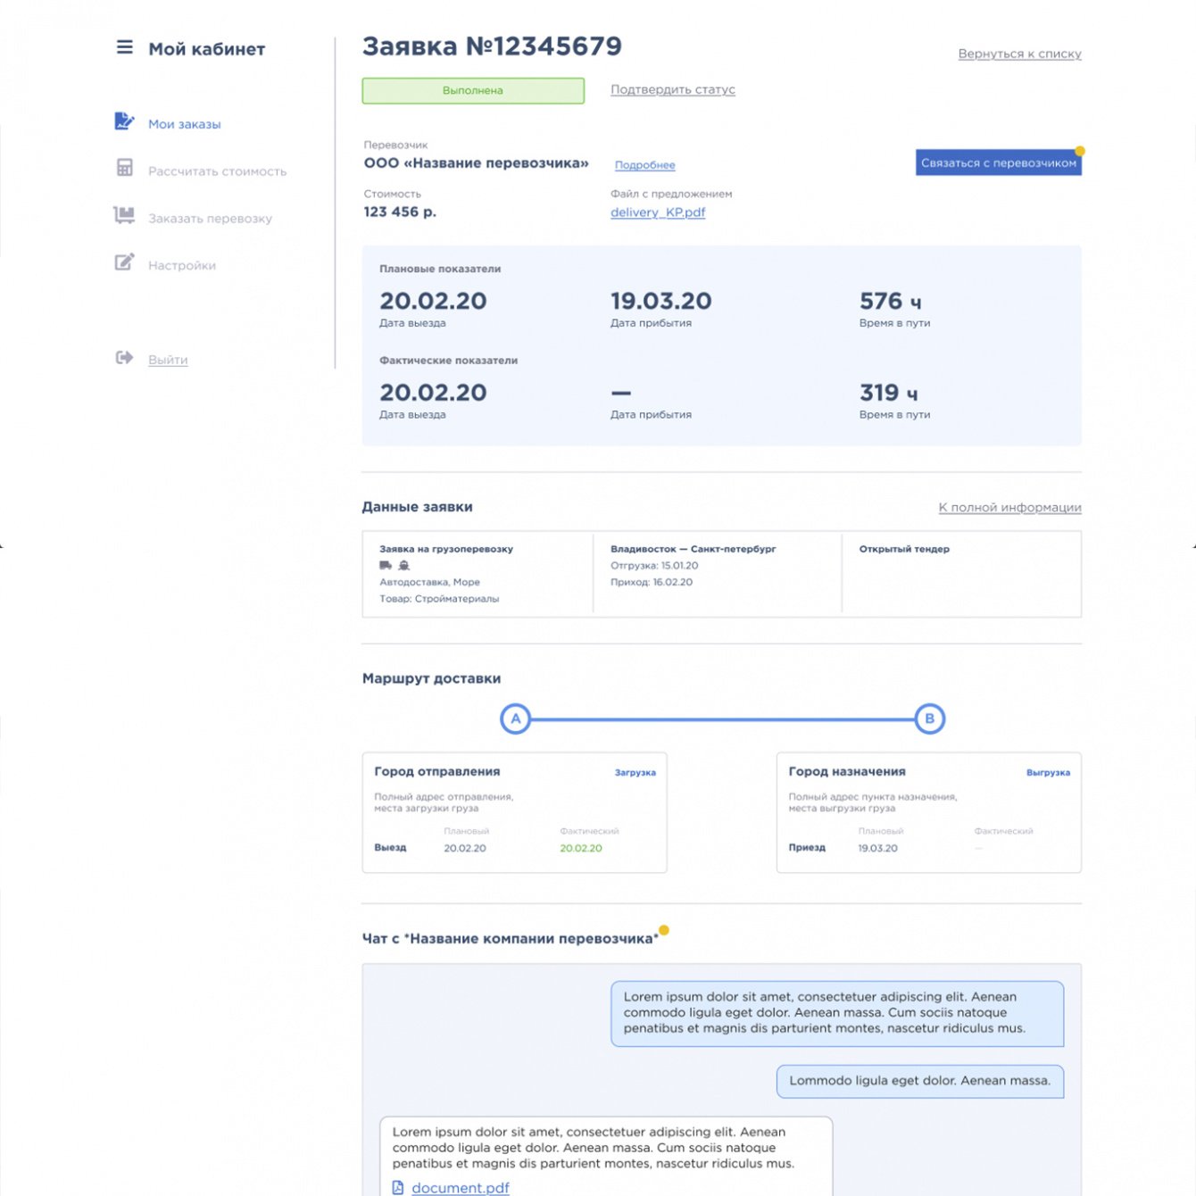Viewport: 1196px width, 1196px height.
Task: Click the Выполнена status badge
Action: pyautogui.click(x=473, y=91)
